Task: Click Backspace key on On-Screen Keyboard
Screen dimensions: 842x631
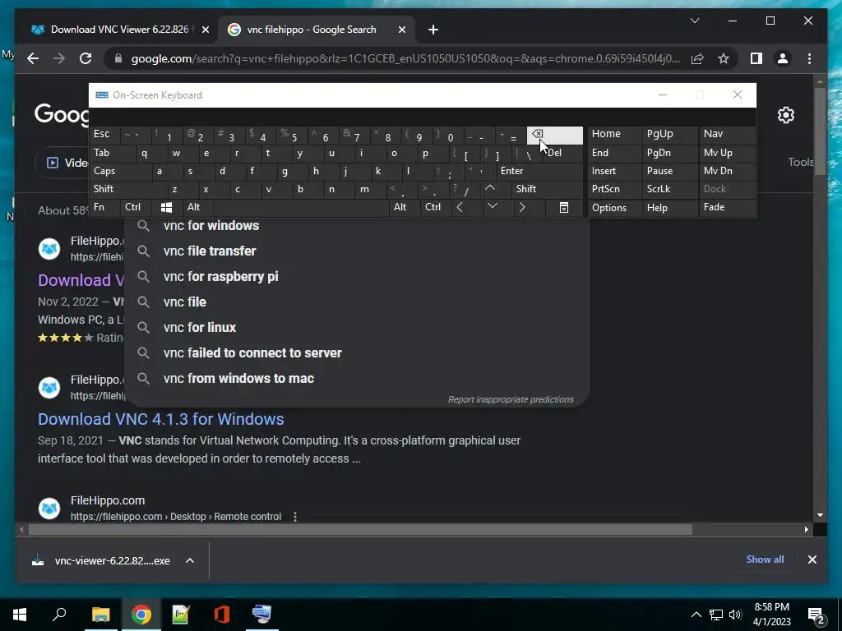Action: (x=555, y=135)
